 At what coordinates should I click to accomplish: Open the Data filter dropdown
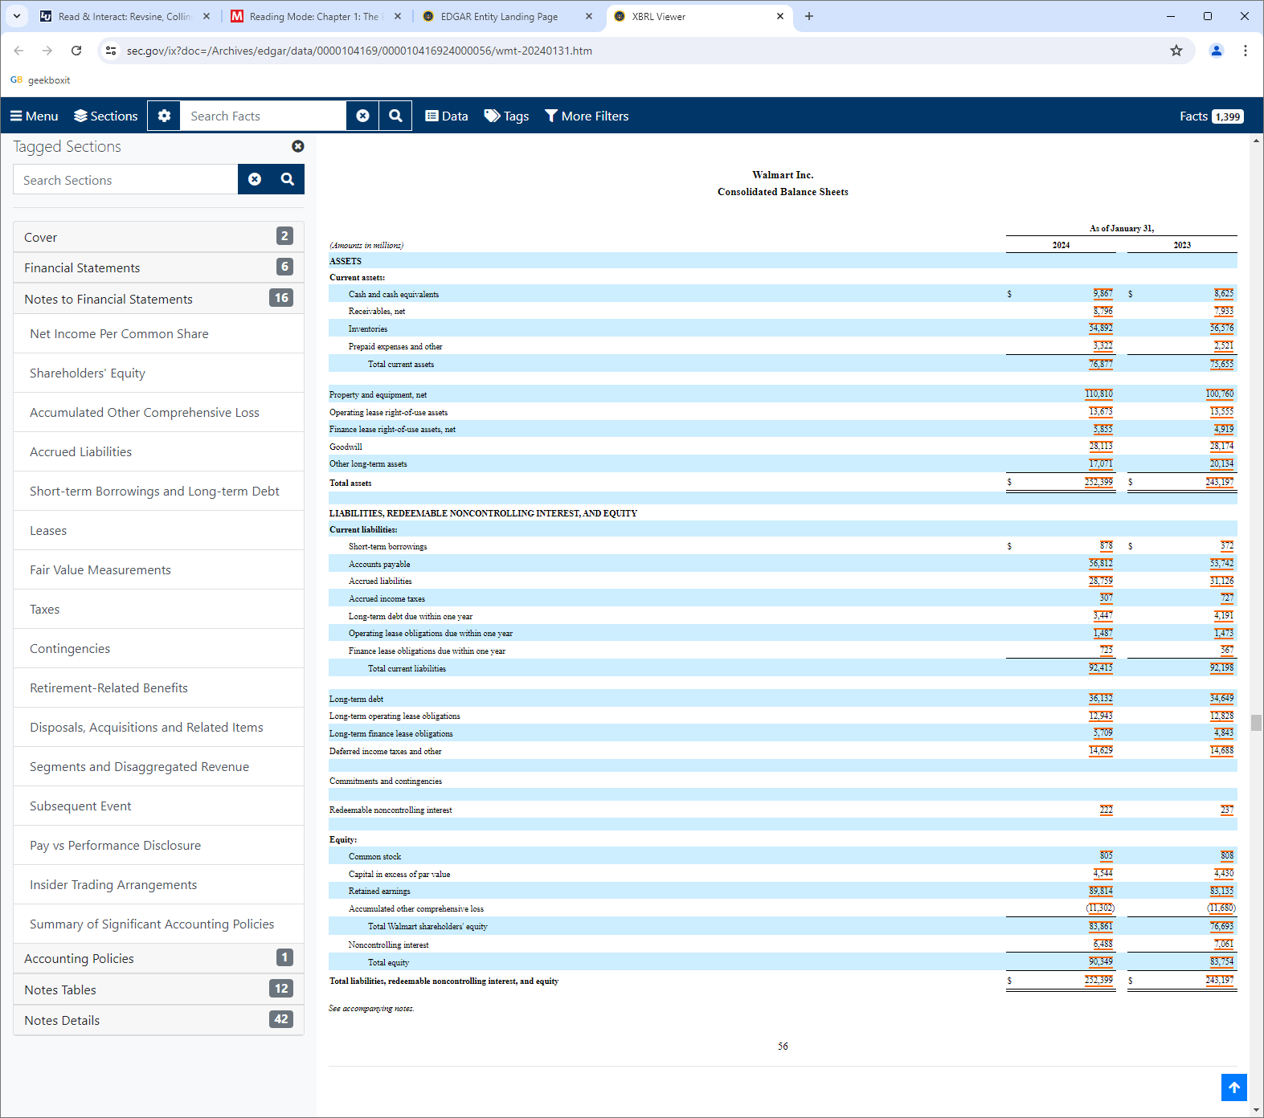point(447,116)
